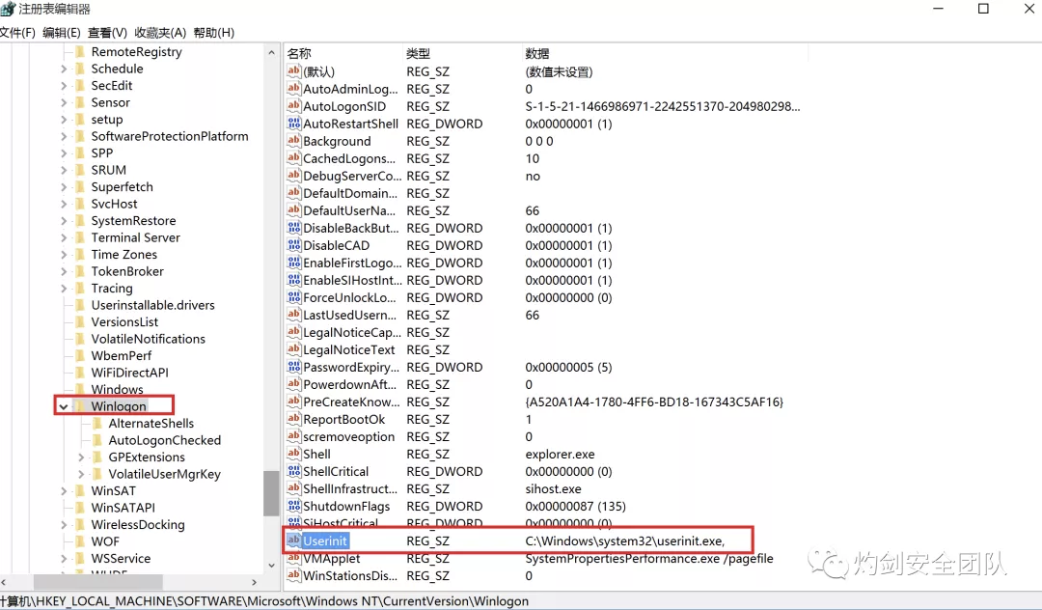Click the folder icon beside AlternateShells
Image resolution: width=1042 pixels, height=610 pixels.
pyautogui.click(x=97, y=423)
